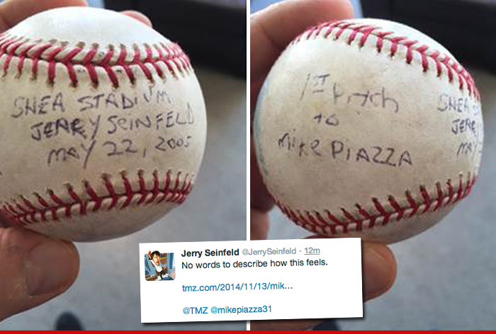Click the @TMZ mention

(195, 311)
